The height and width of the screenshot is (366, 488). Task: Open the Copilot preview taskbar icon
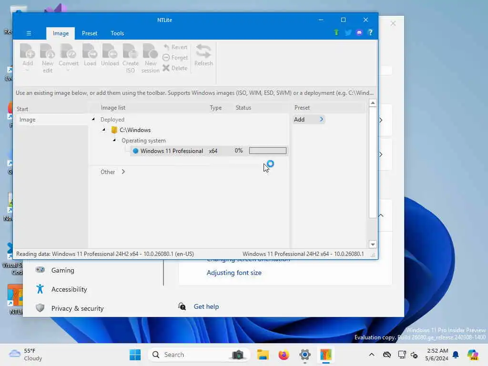tap(473, 355)
